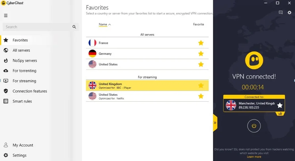The image size is (295, 161).
Task: Go to Connection features section
Action: coord(30,91)
